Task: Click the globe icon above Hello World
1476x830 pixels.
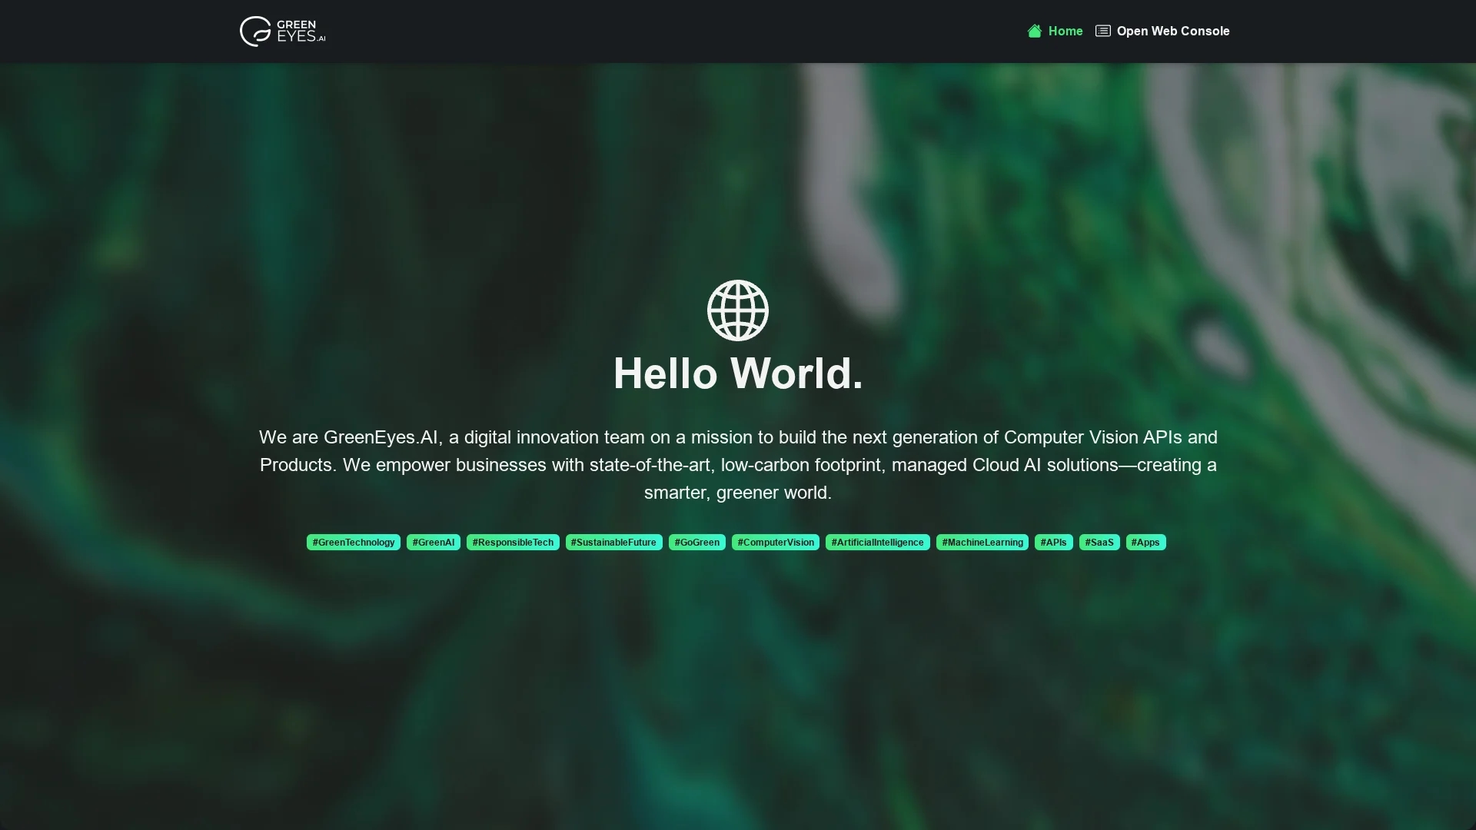Action: pyautogui.click(x=738, y=310)
